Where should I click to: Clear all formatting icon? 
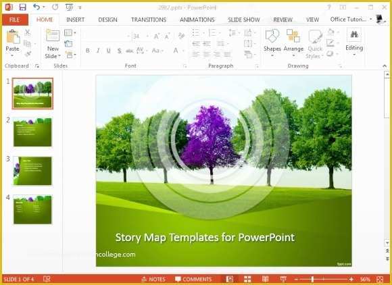(x=182, y=36)
